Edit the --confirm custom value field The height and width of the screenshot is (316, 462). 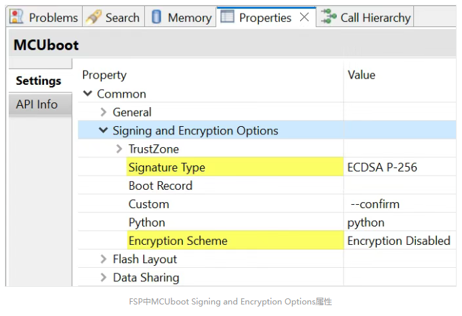[400, 204]
